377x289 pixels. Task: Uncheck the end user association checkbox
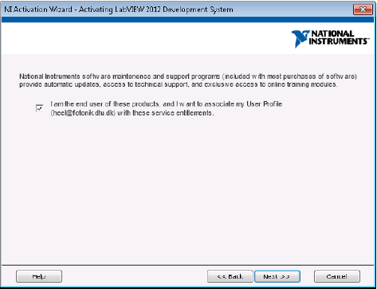(x=39, y=108)
